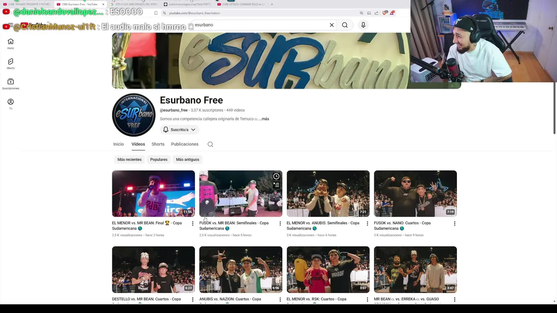Play EL MENOR vs. MR BEAN Final thumbnail
557x313 pixels.
click(153, 193)
